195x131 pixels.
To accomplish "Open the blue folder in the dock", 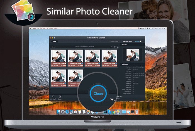I will click(124, 112).
